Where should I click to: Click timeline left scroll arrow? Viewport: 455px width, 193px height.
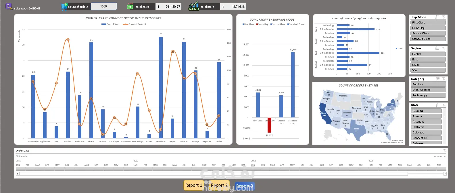click(x=17, y=174)
